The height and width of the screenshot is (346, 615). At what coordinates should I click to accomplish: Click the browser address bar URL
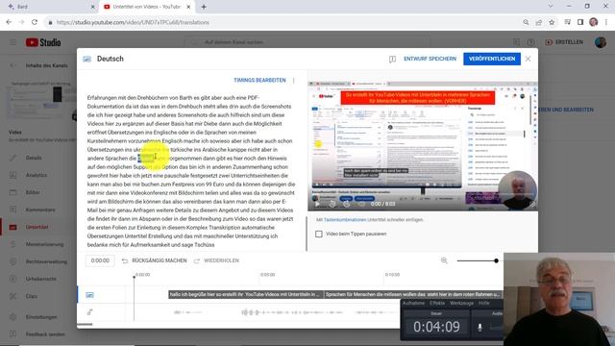pyautogui.click(x=133, y=22)
